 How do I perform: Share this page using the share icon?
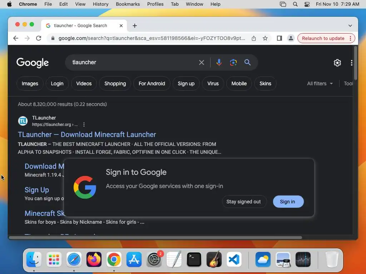(x=254, y=38)
